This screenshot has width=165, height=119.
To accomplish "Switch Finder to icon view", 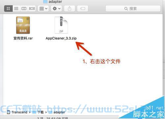I will (8, 9).
